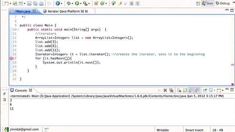The height and width of the screenshot is (132, 235).
Task: Minimize the editor area
Action: (227, 10)
